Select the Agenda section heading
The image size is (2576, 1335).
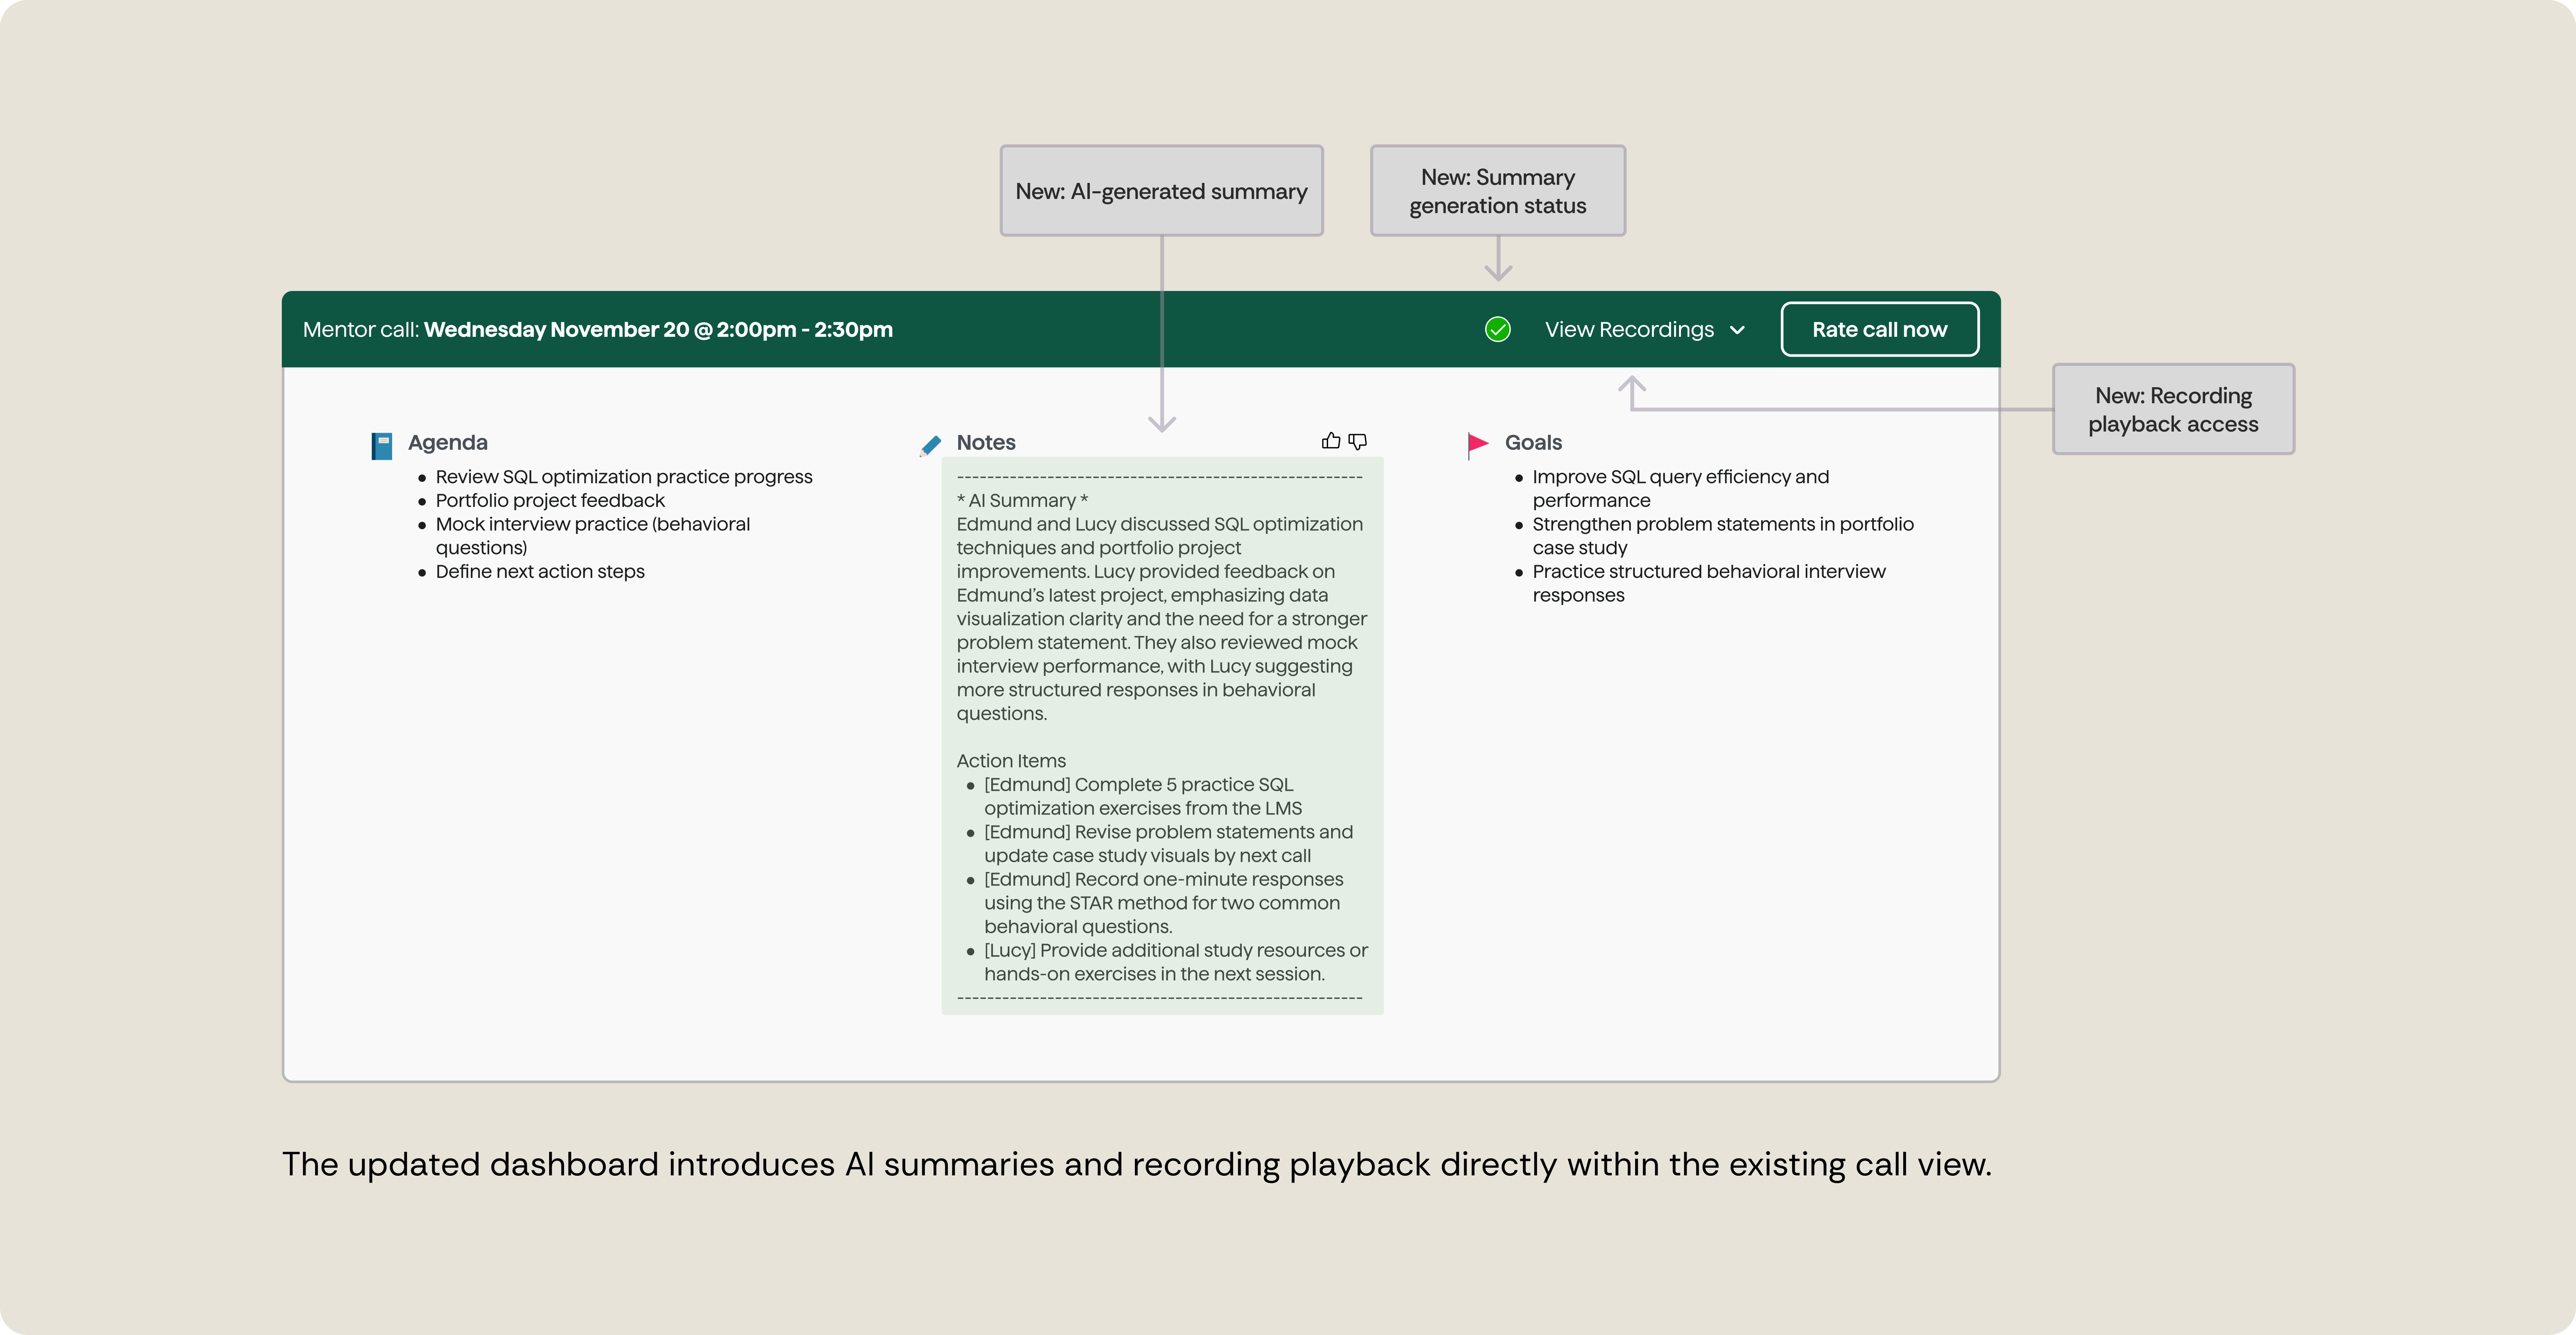(447, 442)
